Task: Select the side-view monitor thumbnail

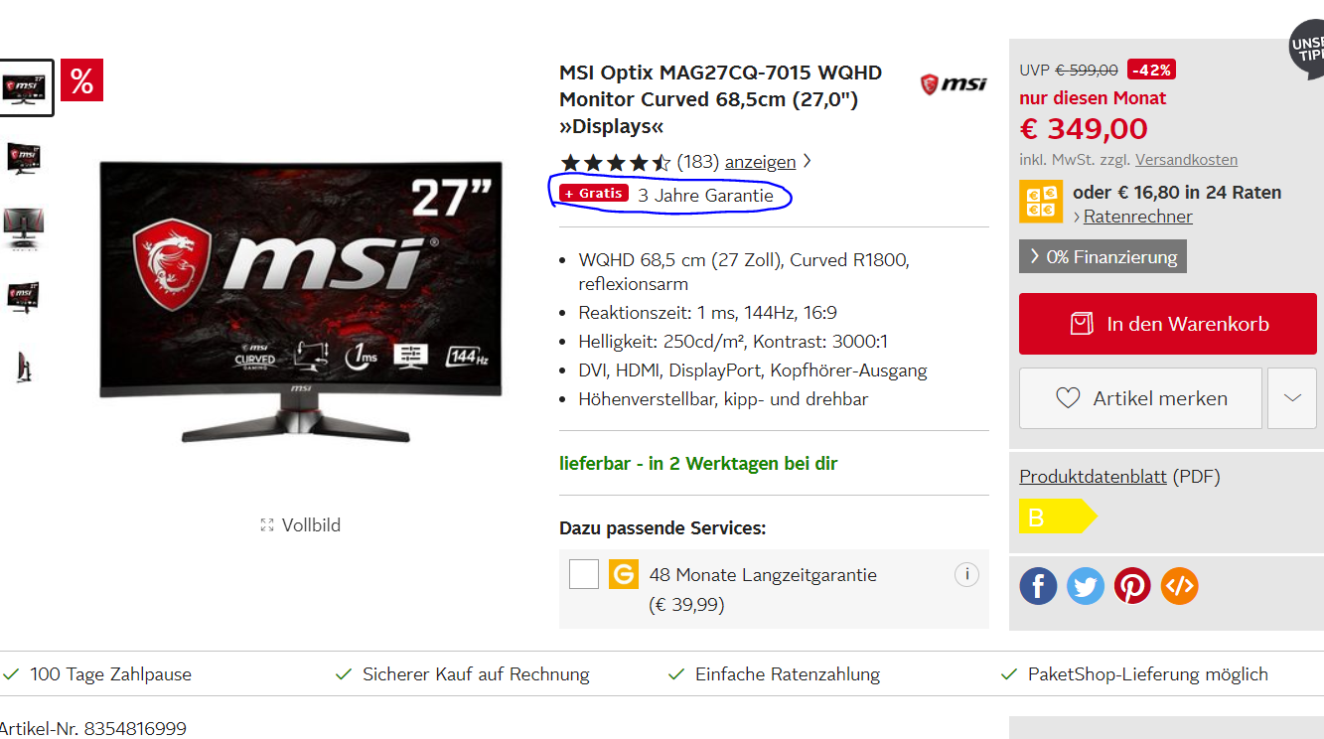Action: click(x=24, y=367)
